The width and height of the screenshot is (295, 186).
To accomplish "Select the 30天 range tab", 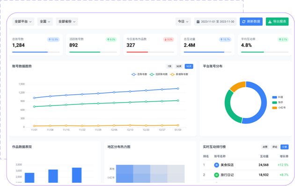I will coord(178,66).
